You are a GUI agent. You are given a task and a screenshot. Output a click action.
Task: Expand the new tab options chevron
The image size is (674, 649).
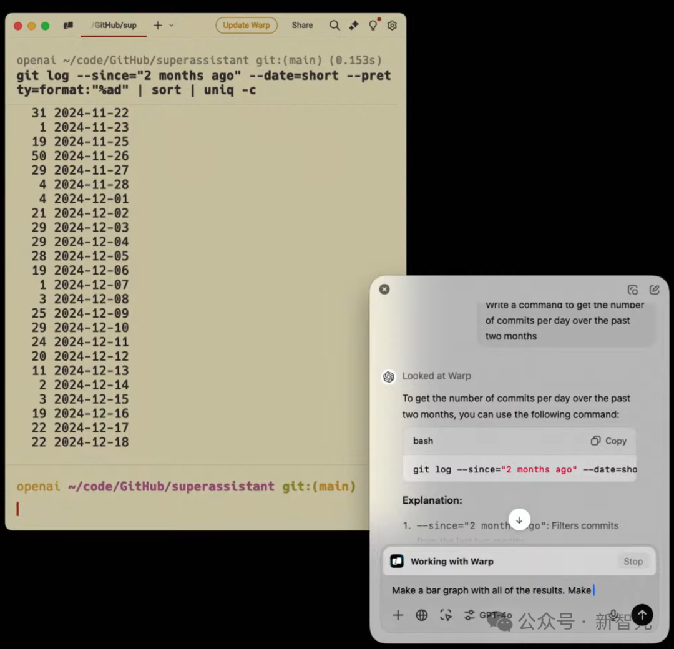172,26
